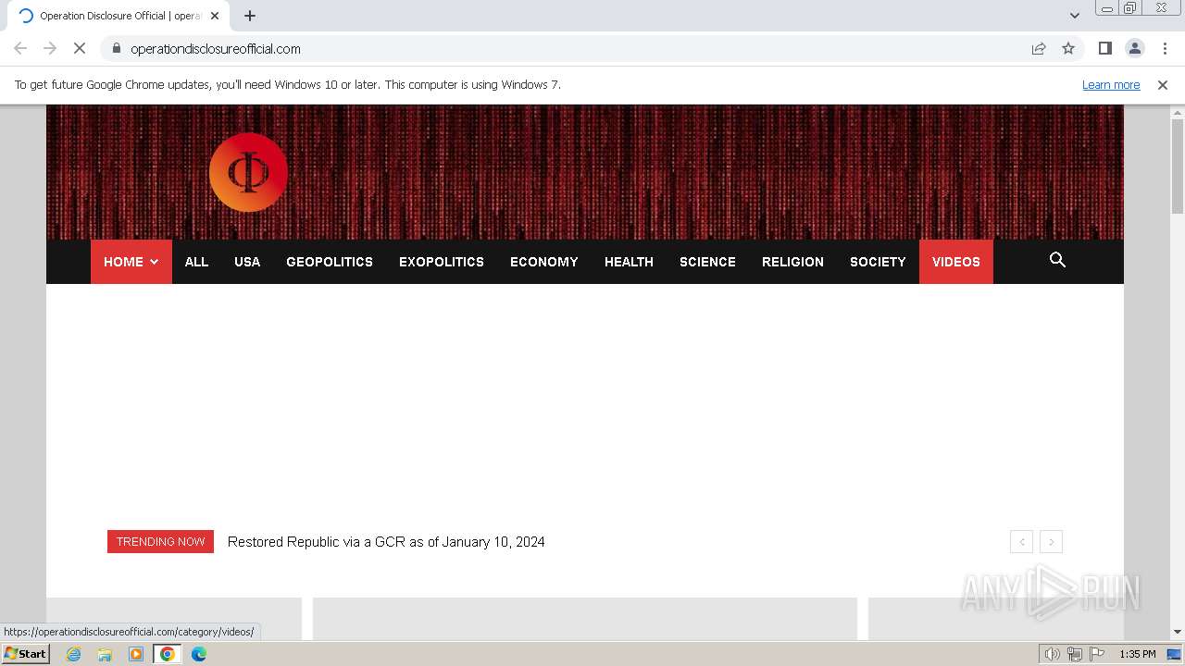This screenshot has width=1185, height=666.
Task: Click the taskbar clock showing 1:35 PM
Action: coord(1138,654)
